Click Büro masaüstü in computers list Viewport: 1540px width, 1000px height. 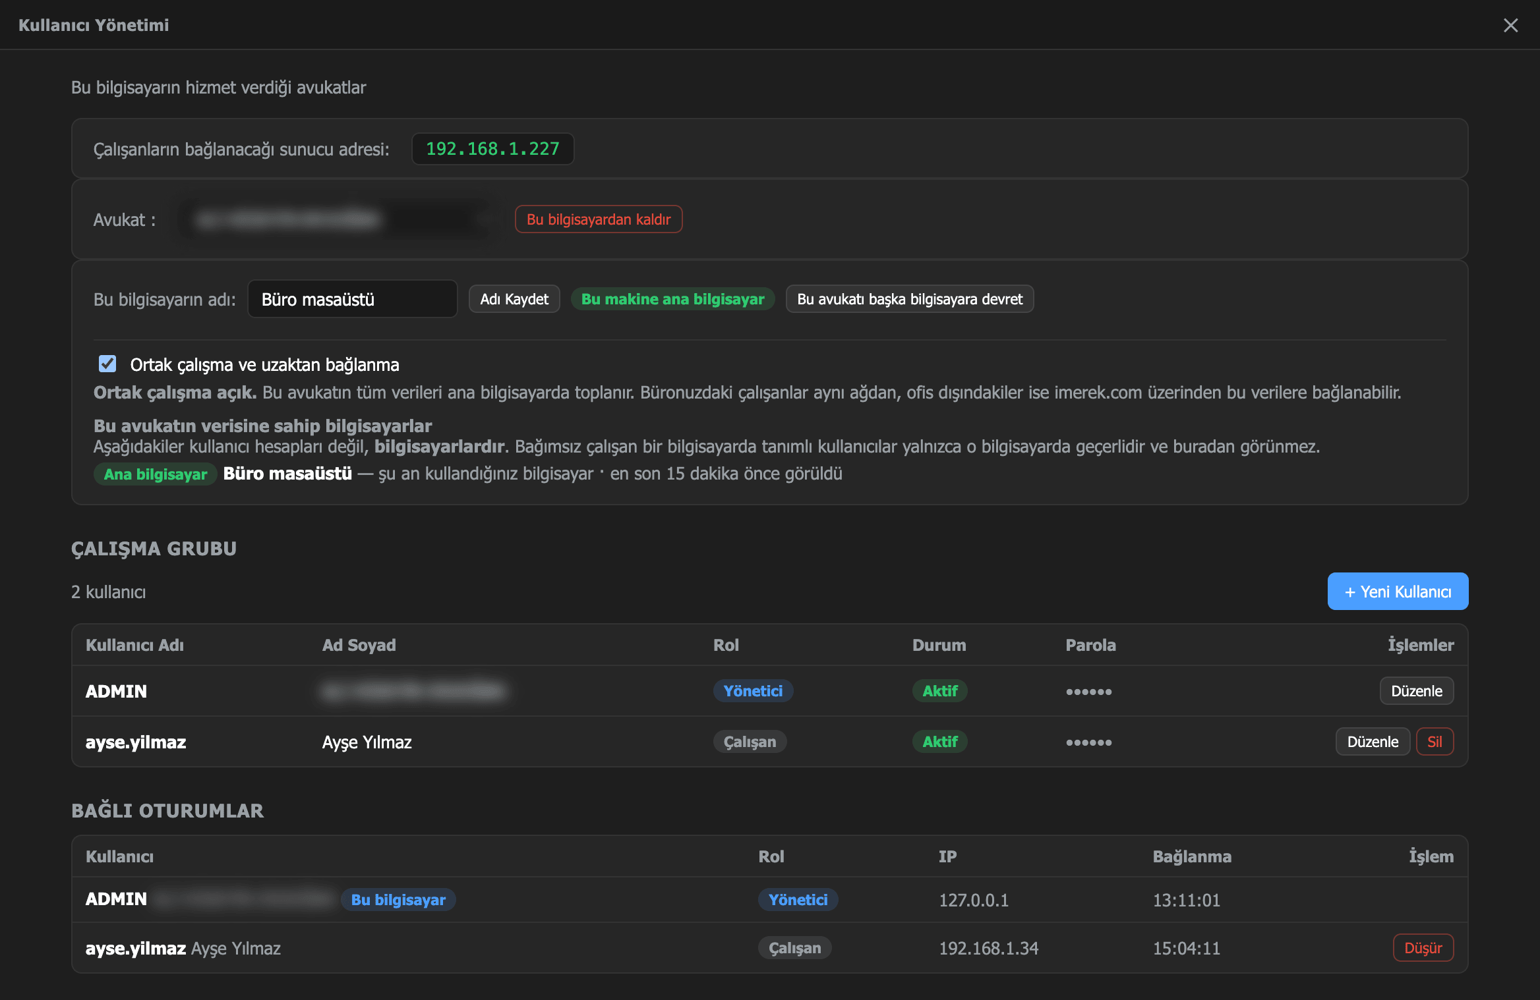tap(287, 474)
